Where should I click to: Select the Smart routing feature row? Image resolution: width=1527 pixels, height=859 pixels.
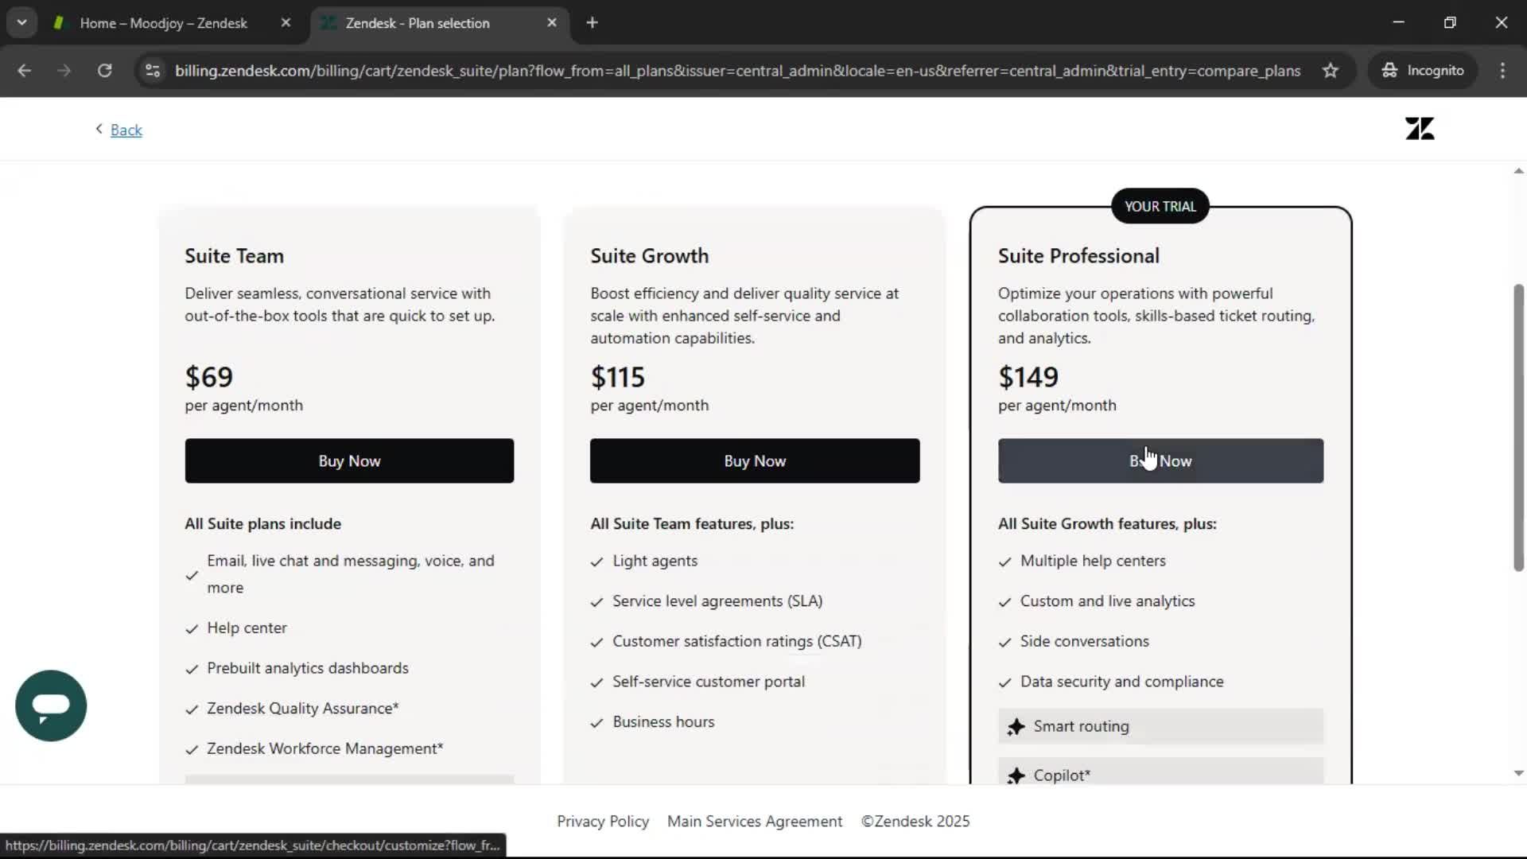[x=1160, y=726]
